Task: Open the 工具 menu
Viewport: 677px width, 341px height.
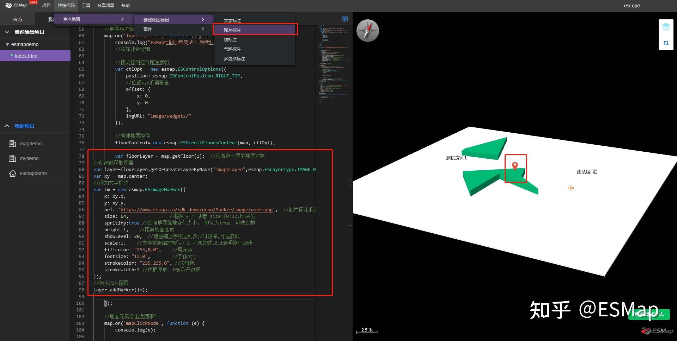Action: tap(86, 6)
